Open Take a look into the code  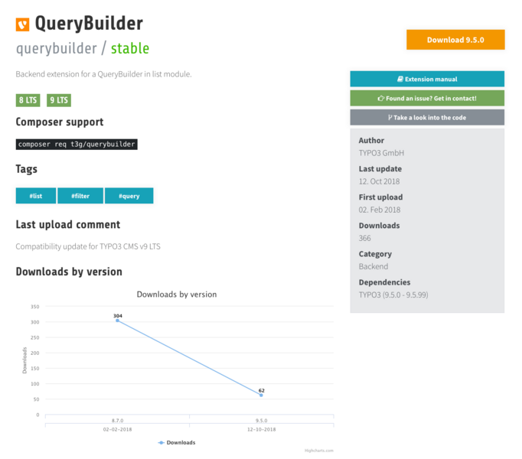pos(427,117)
